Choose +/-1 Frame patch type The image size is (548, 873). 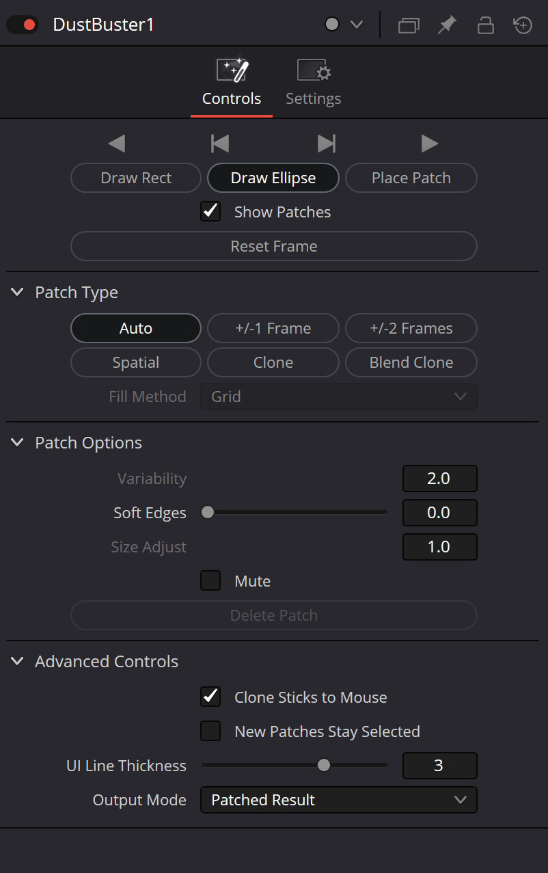[x=273, y=328]
